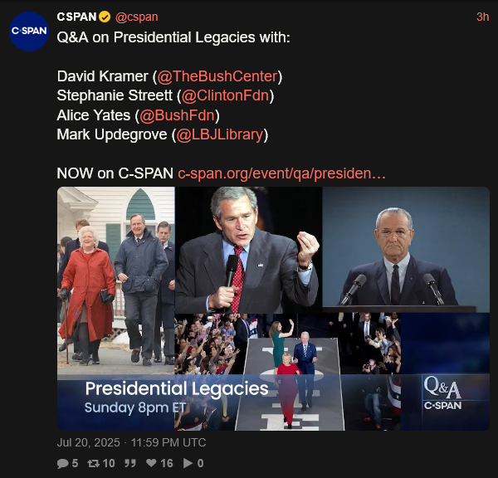Like the post with heart icon

(151, 463)
